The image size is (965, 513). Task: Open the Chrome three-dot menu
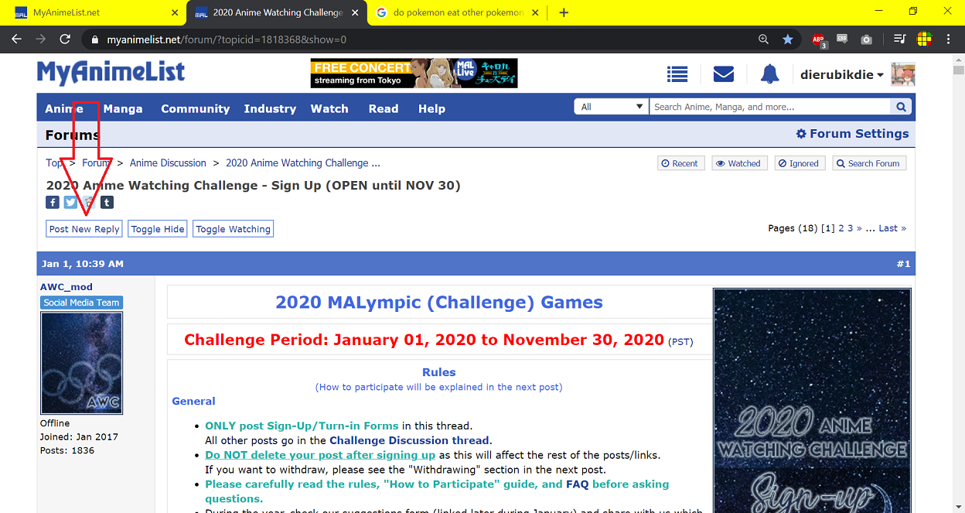pos(949,39)
